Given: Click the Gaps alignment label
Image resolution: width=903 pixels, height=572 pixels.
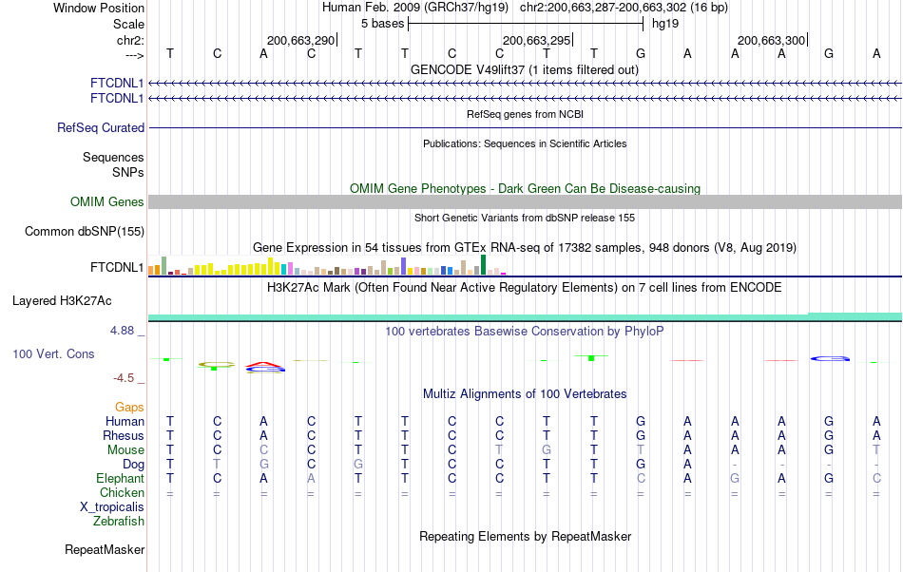Looking at the screenshot, I should coord(129,407).
